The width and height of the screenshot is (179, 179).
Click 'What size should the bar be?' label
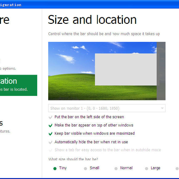click(73, 159)
